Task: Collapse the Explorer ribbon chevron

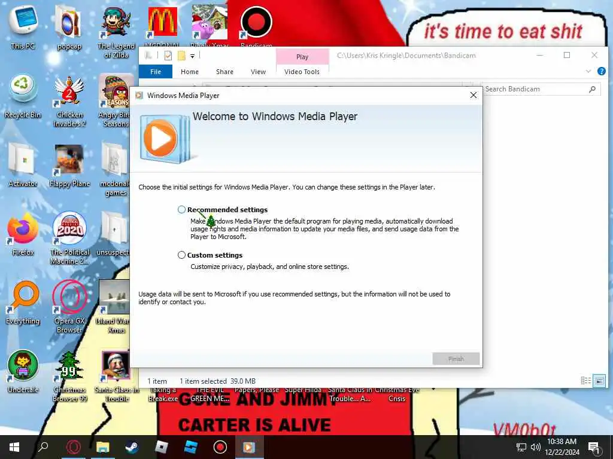Action: coord(588,71)
